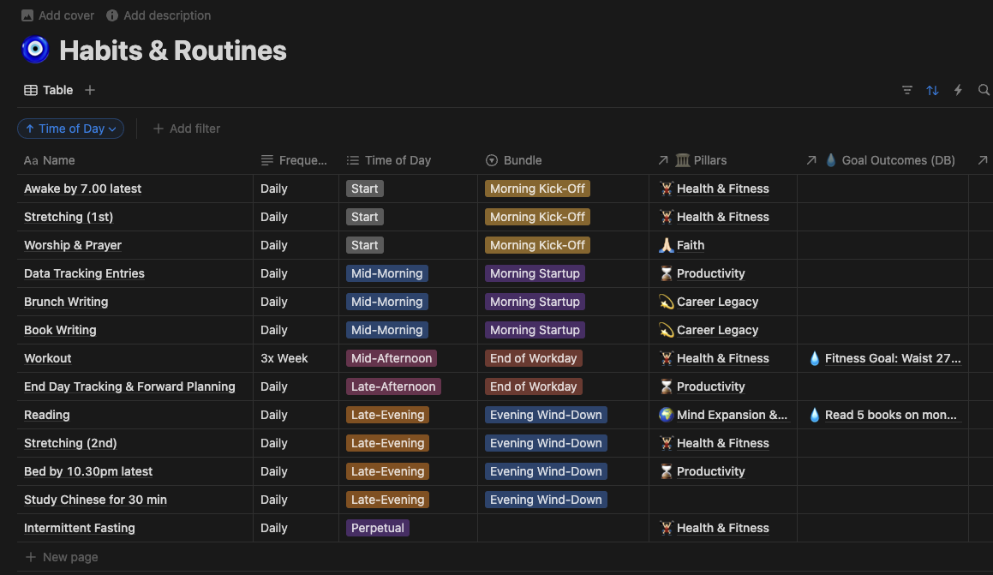Click "Add cover" above the page title
The height and width of the screenshot is (575, 993).
[x=57, y=15]
